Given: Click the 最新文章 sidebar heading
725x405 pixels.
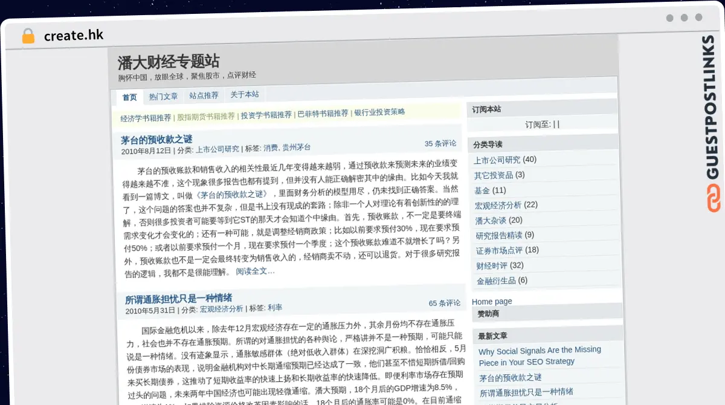Looking at the screenshot, I should pyautogui.click(x=492, y=336).
